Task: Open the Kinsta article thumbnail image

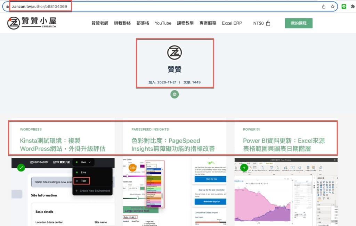Action: point(63,192)
